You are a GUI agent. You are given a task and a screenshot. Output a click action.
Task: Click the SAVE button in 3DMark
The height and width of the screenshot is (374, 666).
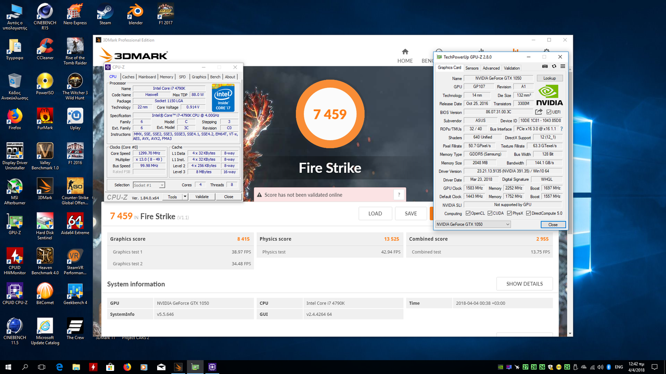click(411, 213)
